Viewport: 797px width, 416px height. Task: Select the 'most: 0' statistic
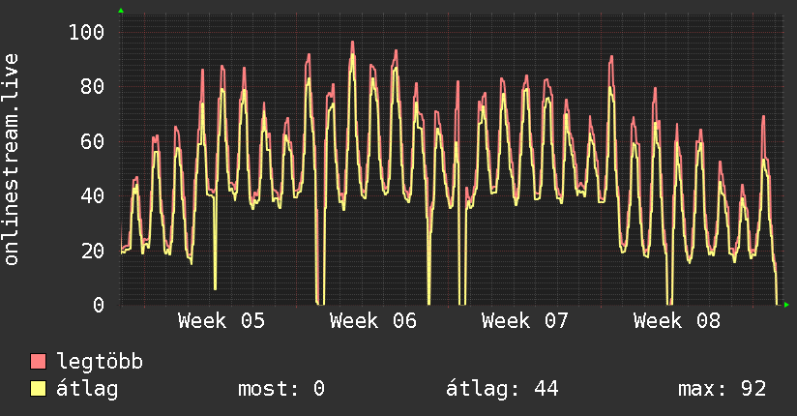[x=281, y=389]
